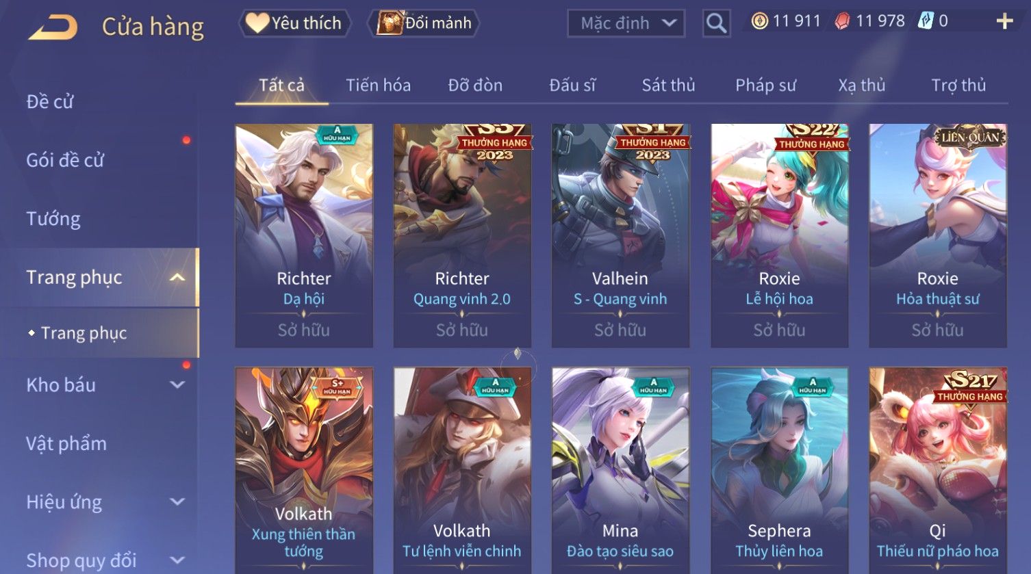Select the Richter Dạ hội skin card
The width and height of the screenshot is (1031, 574).
click(304, 235)
